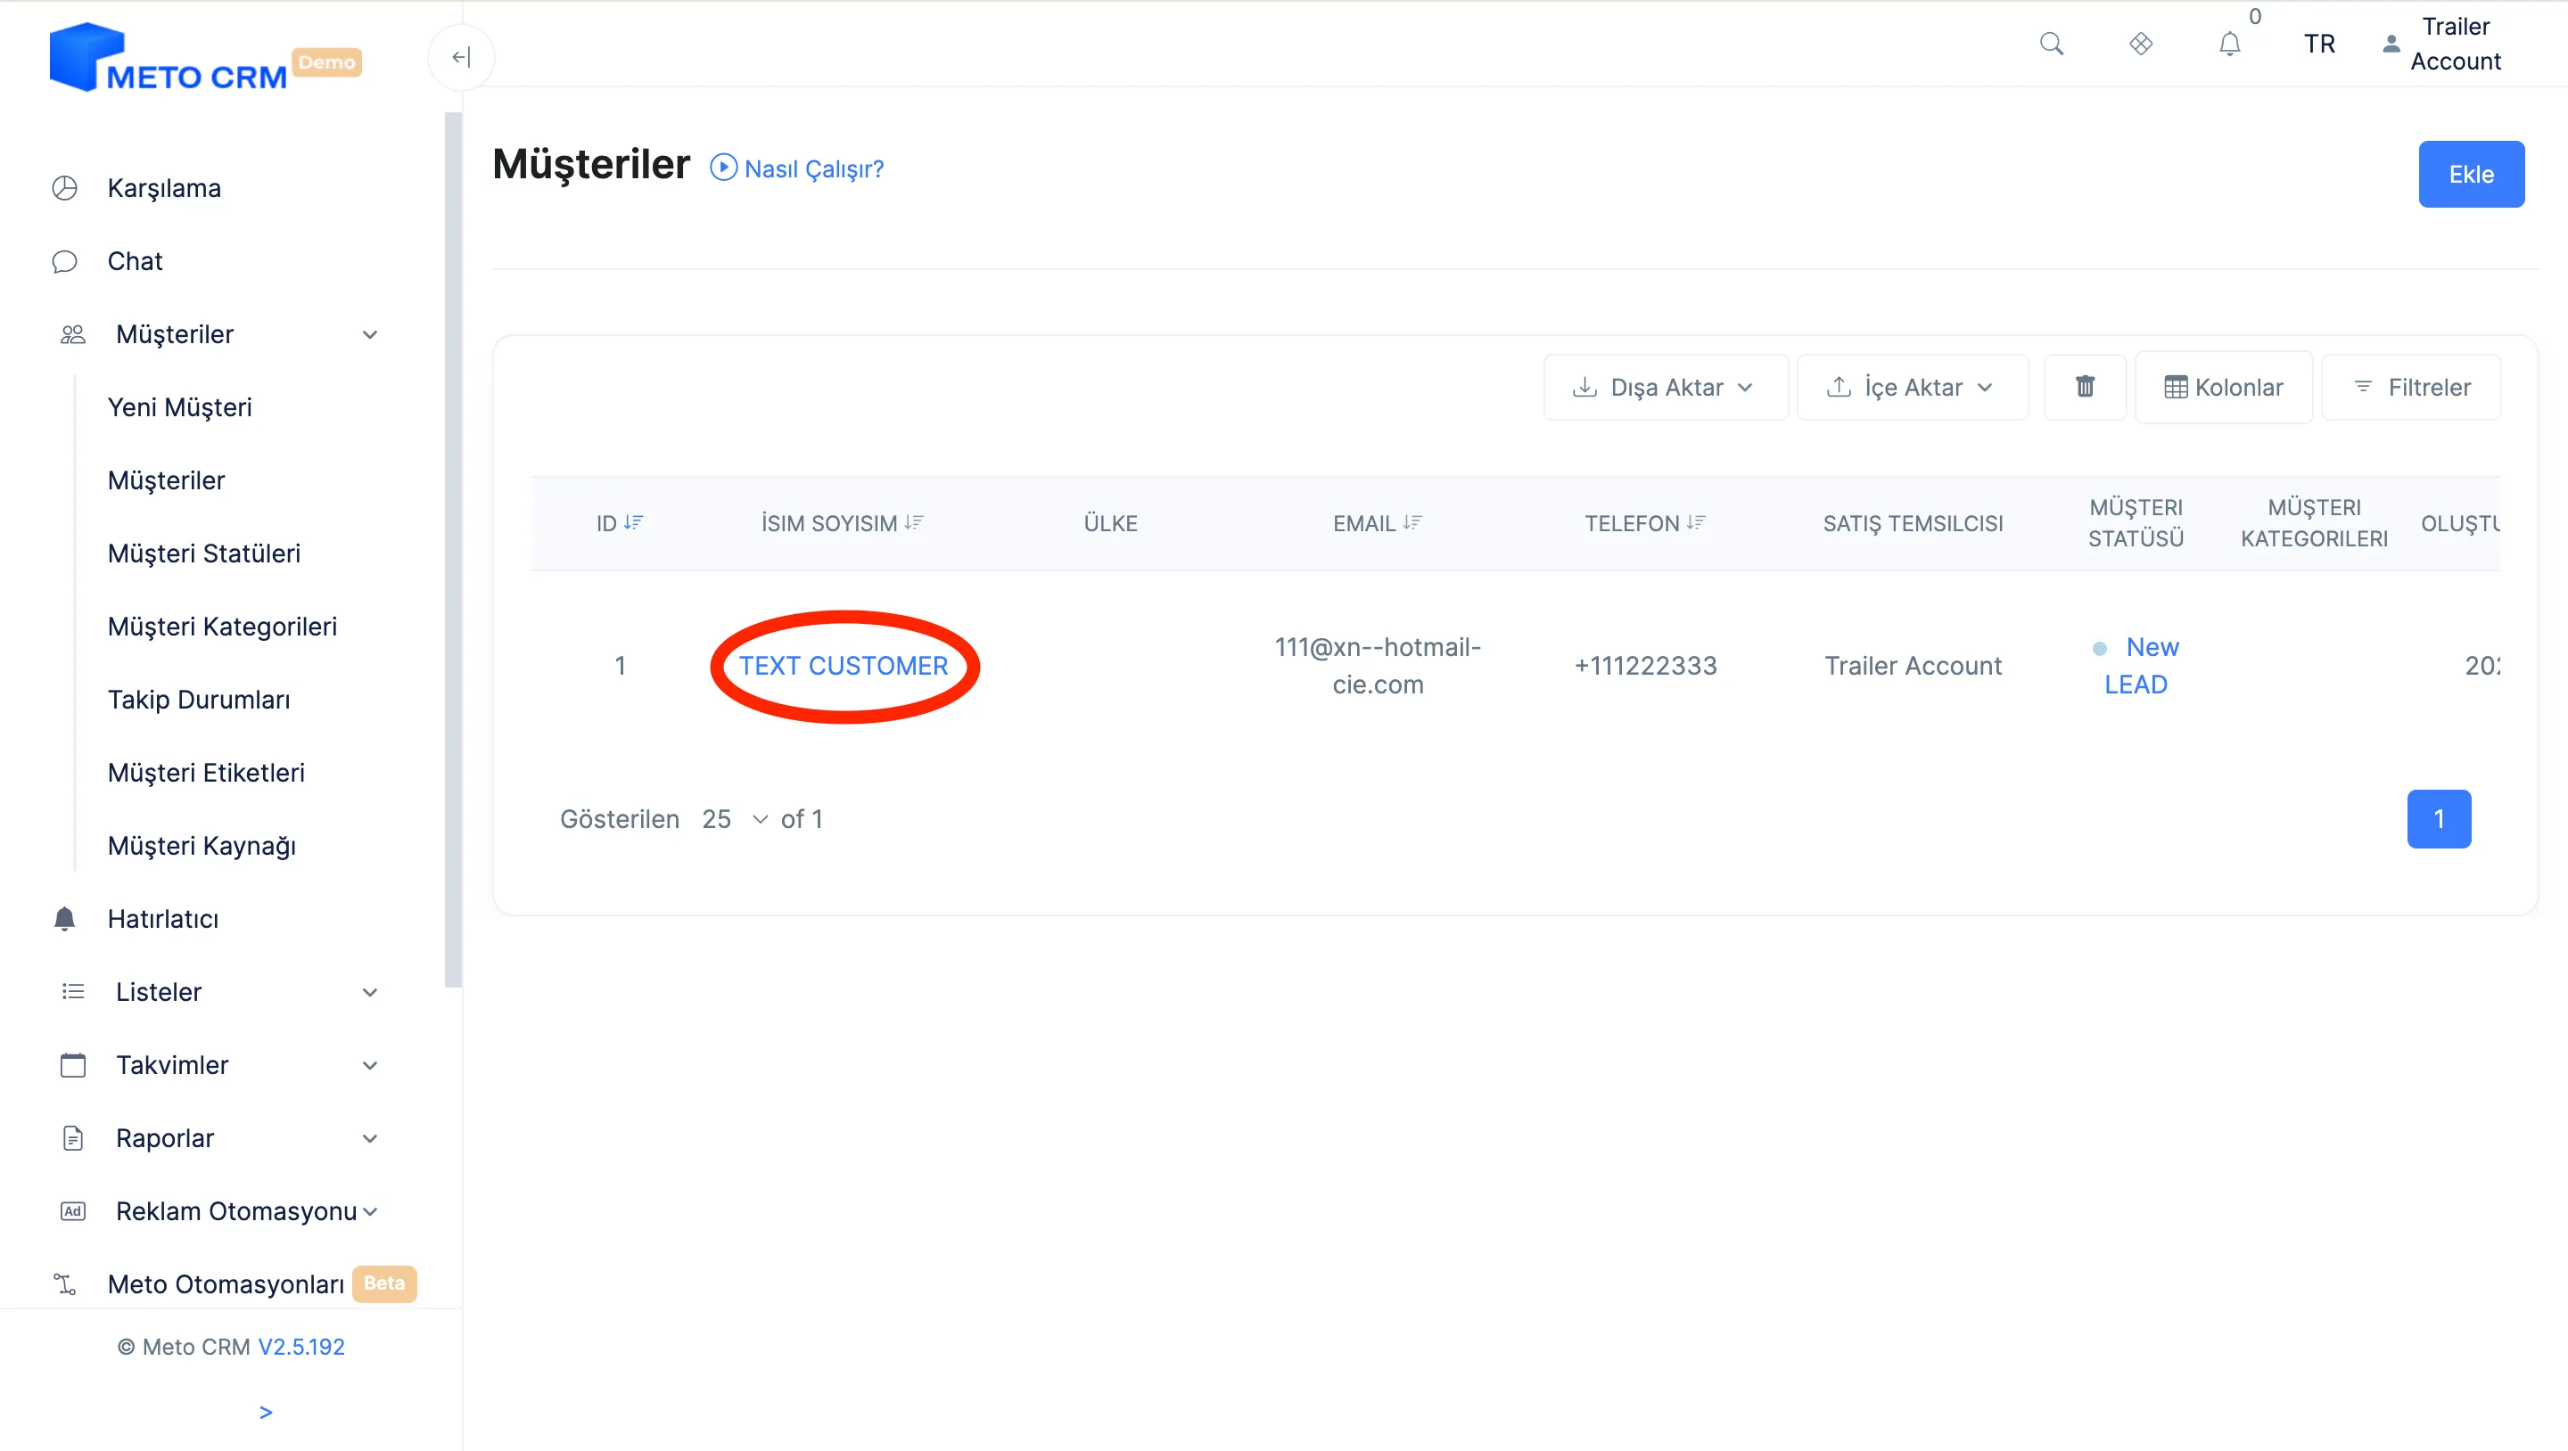Viewport: 2568px width, 1451px height.
Task: Click the 111@xn--hotmail-cie.com email cell
Action: click(1379, 666)
